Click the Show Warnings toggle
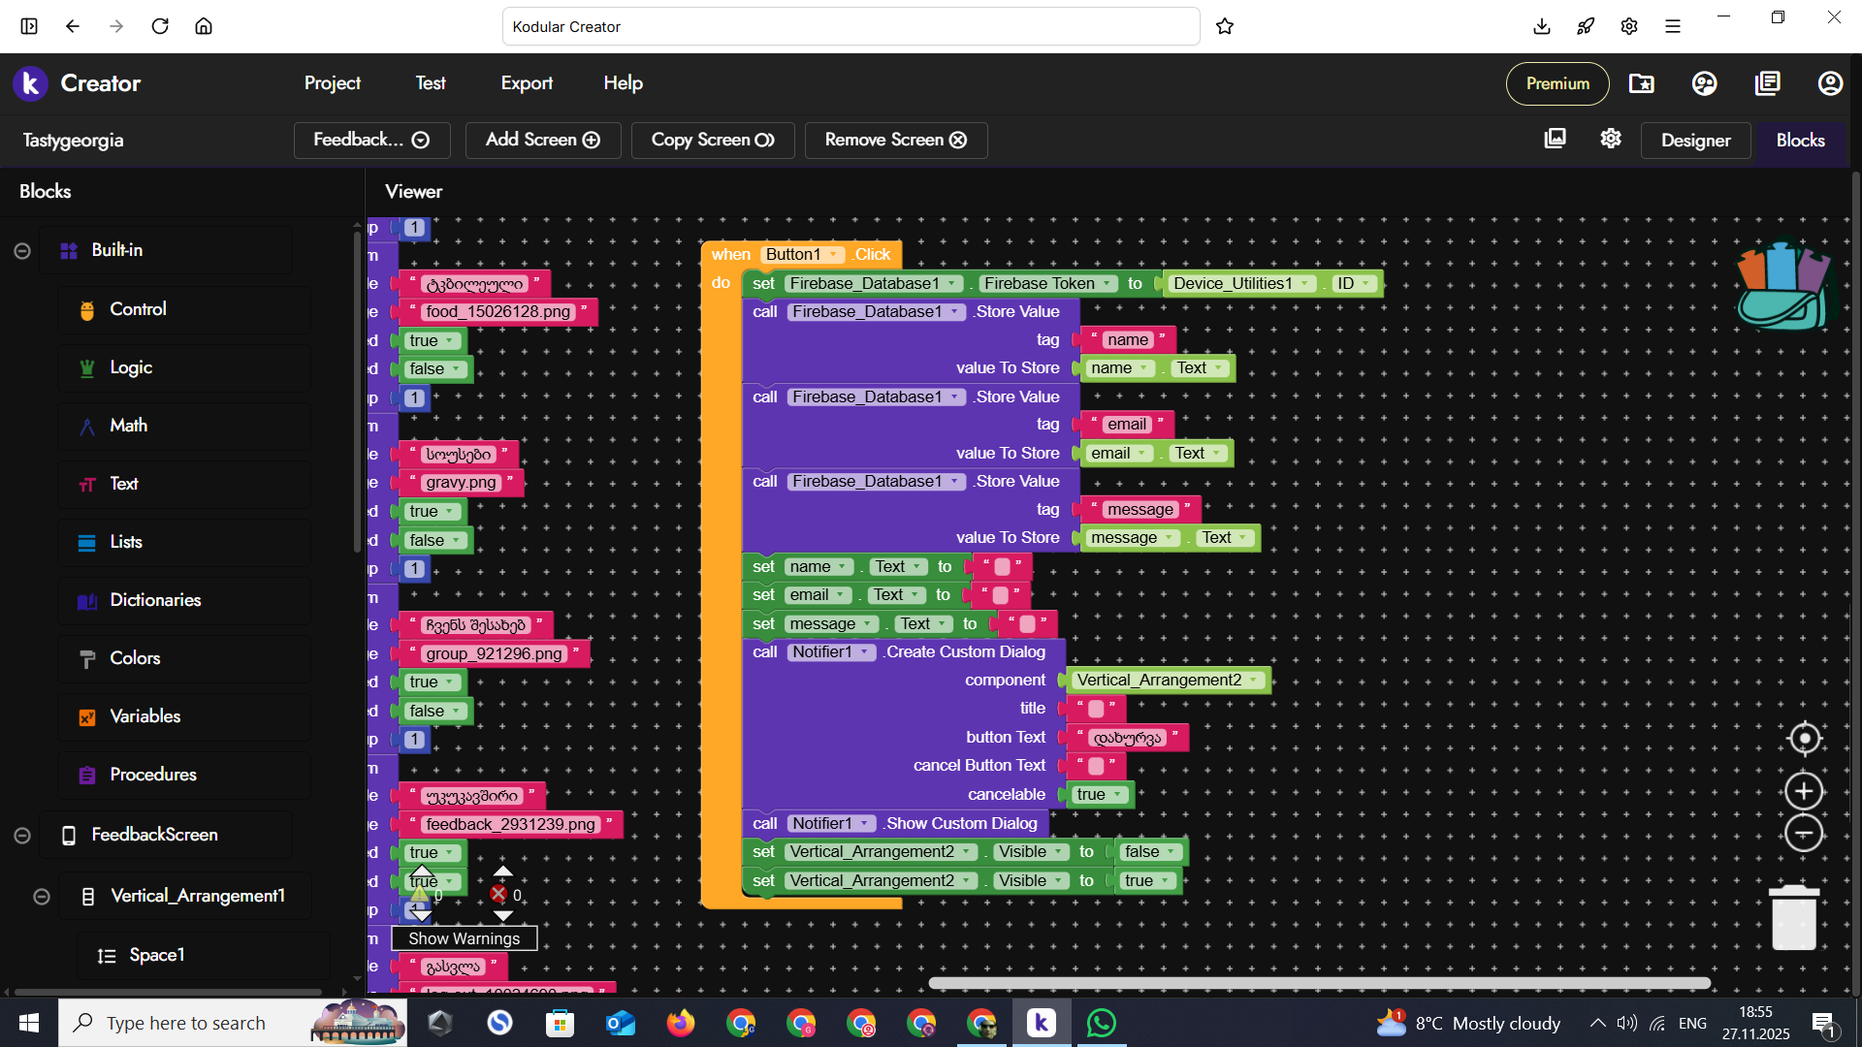1862x1047 pixels. click(x=464, y=938)
